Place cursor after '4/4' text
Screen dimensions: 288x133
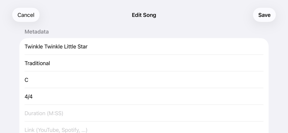pyautogui.click(x=33, y=97)
